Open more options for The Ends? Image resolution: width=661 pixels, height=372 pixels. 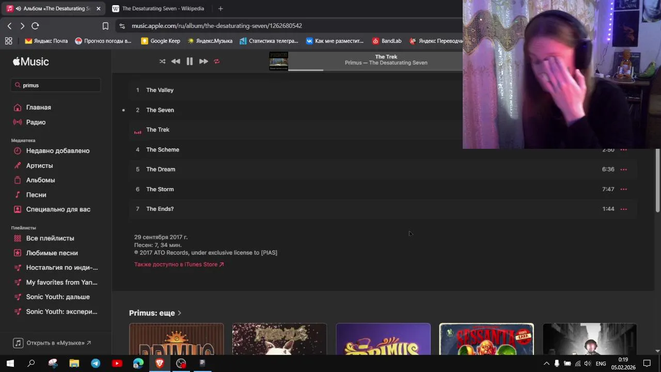click(623, 209)
